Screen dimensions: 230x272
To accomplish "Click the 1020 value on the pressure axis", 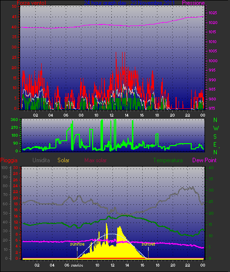I will (213, 23).
